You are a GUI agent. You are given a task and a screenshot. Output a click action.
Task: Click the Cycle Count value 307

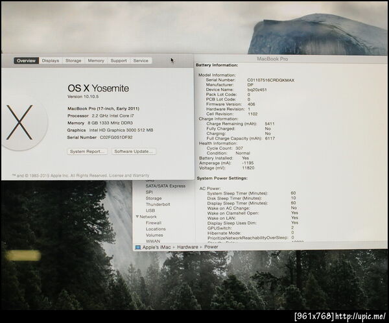pyautogui.click(x=239, y=149)
